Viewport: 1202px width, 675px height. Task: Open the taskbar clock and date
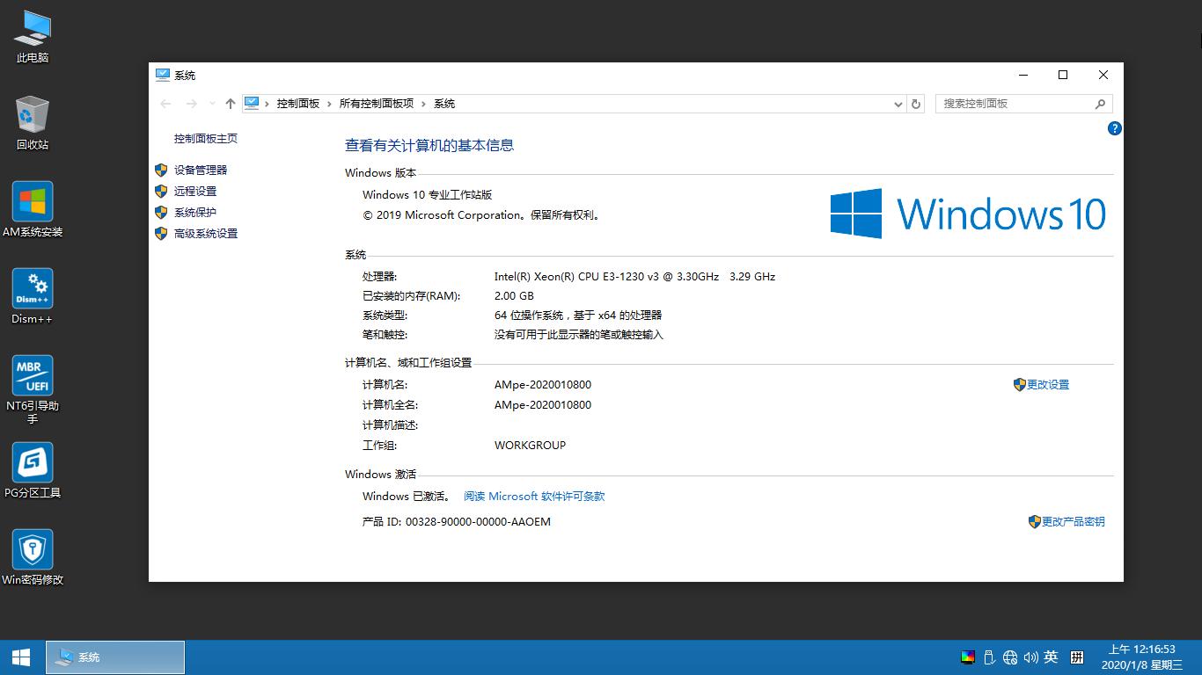click(x=1142, y=657)
